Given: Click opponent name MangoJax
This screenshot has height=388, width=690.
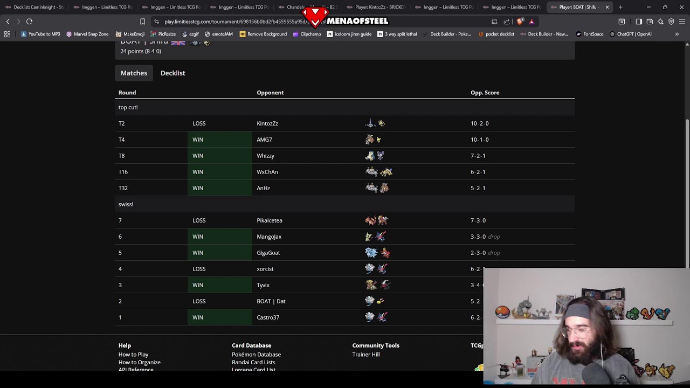Looking at the screenshot, I should 269,237.
